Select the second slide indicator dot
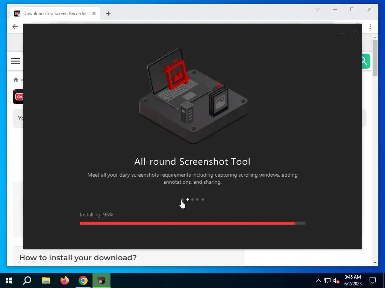Image resolution: width=385 pixels, height=288 pixels. pyautogui.click(x=188, y=199)
